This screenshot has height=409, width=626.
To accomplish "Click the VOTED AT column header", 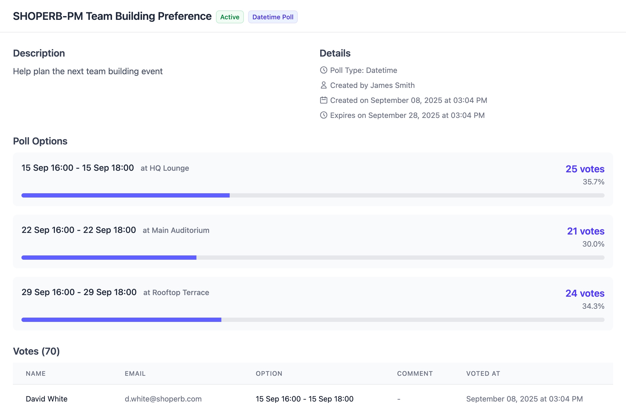I will tap(483, 374).
